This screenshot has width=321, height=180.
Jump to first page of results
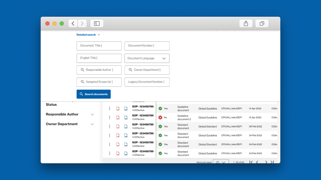click(251, 162)
